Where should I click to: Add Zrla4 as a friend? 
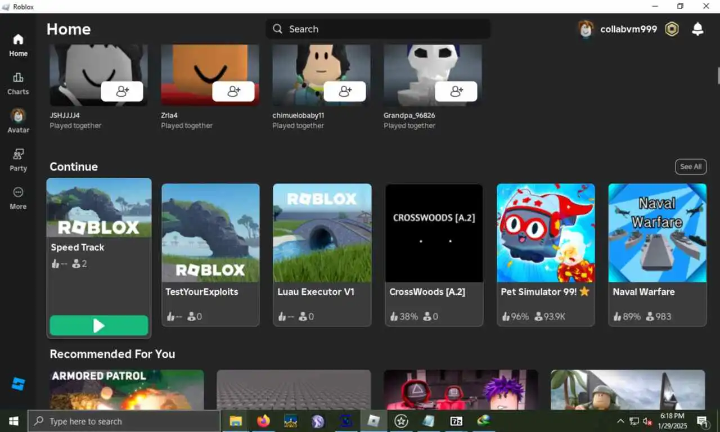pos(233,91)
